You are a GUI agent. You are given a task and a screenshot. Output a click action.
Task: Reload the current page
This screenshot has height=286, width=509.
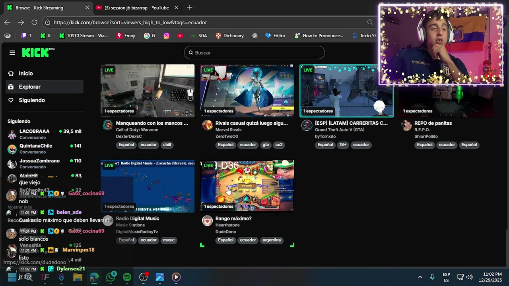click(34, 22)
